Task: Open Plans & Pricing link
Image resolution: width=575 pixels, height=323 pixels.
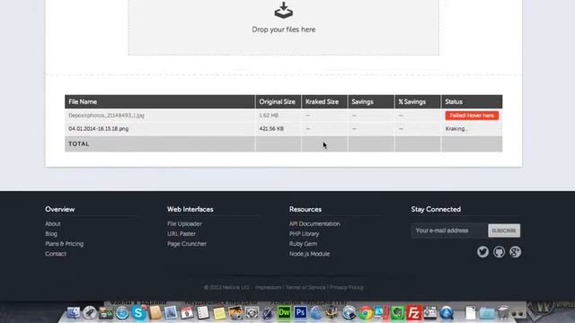Action: (64, 244)
